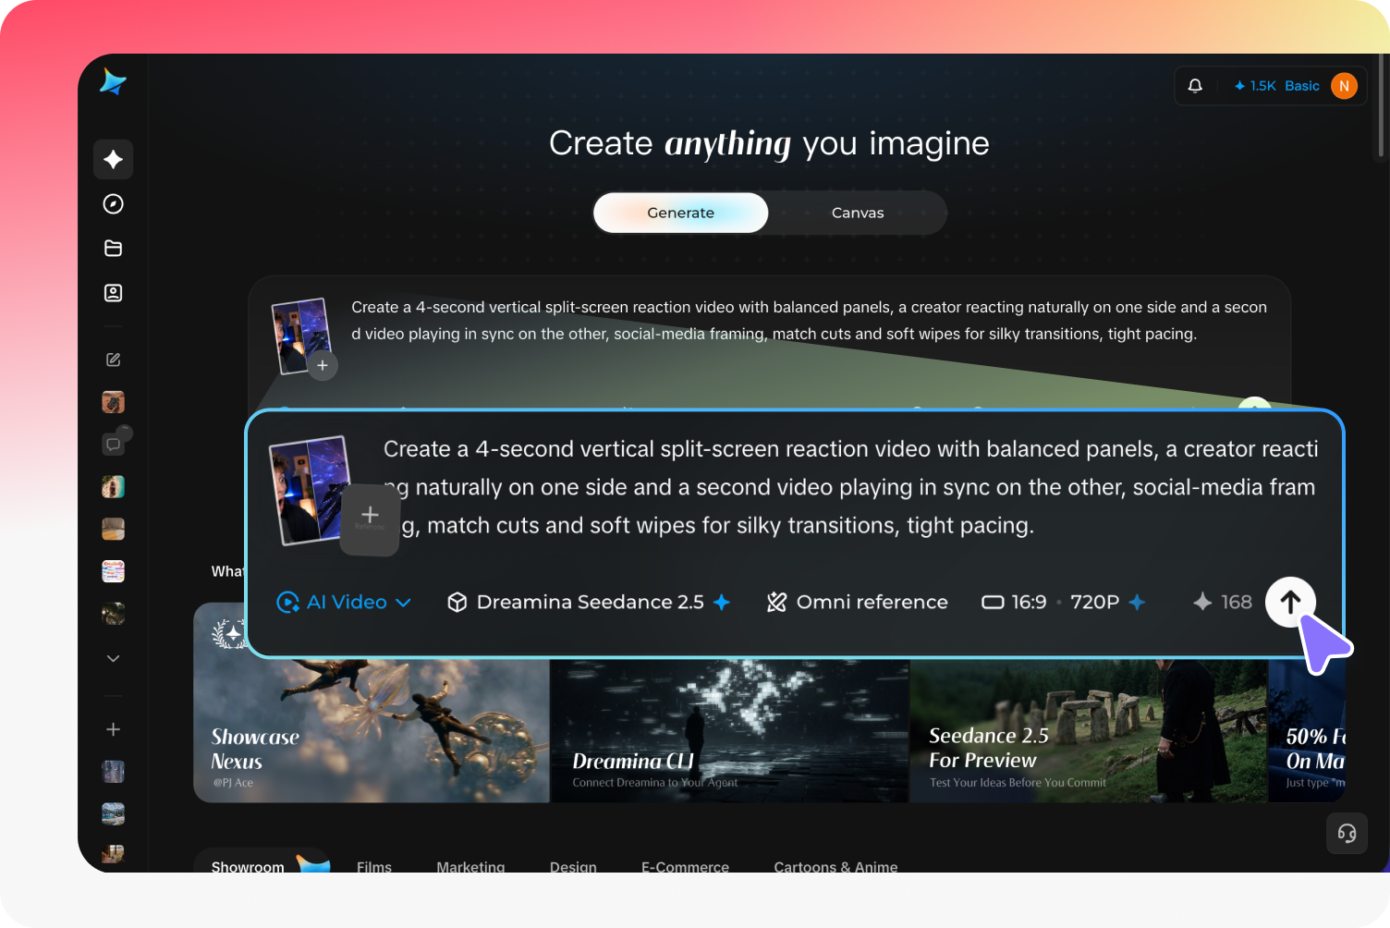Expand the sidebar list with chevron down
1390x928 pixels.
pos(113,658)
